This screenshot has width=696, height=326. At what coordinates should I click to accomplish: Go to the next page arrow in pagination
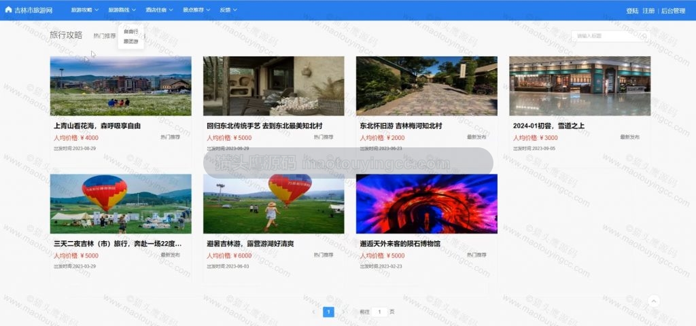coord(343,312)
